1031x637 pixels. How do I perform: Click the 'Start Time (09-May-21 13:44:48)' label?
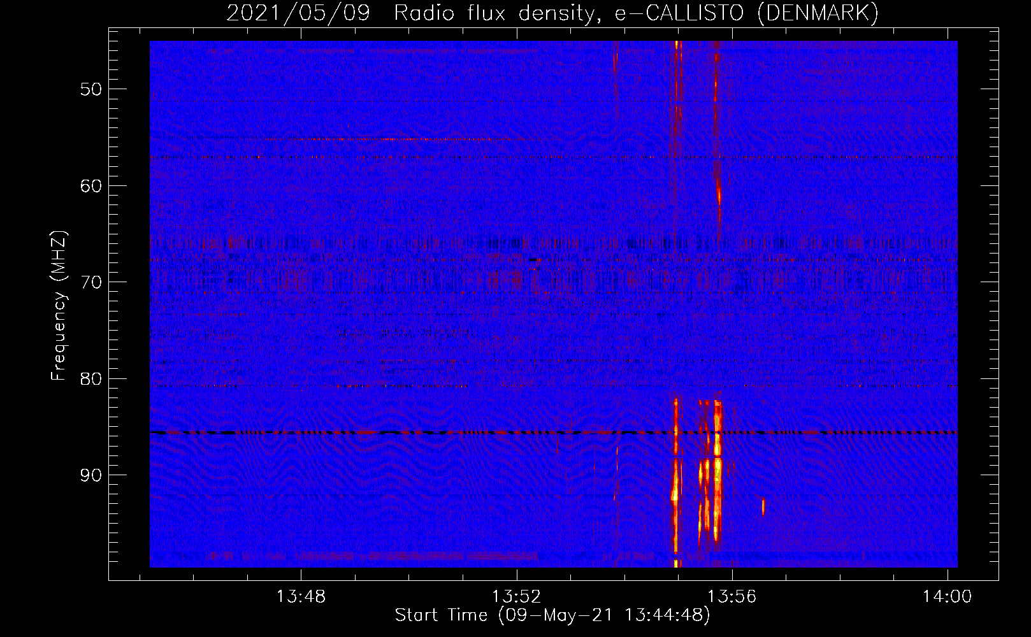tap(552, 615)
